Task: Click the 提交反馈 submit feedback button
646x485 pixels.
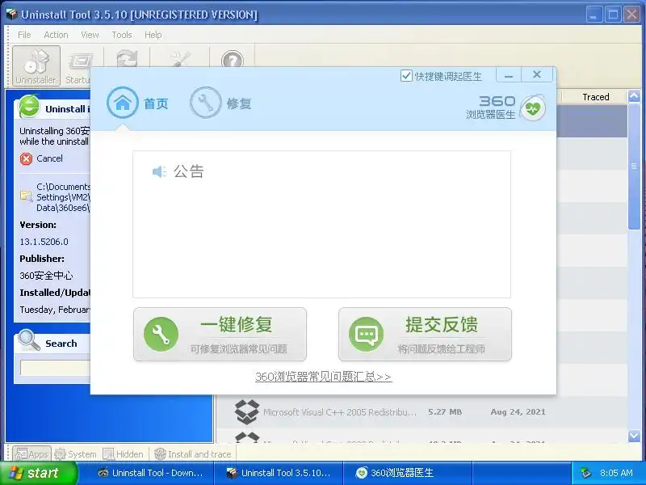Action: [x=425, y=335]
